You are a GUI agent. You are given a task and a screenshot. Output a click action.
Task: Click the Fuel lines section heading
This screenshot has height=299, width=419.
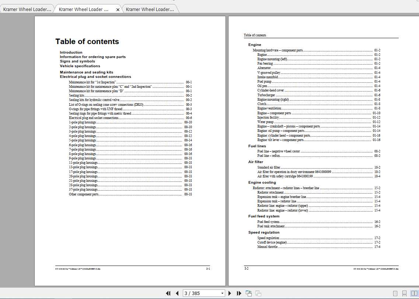pyautogui.click(x=257, y=146)
